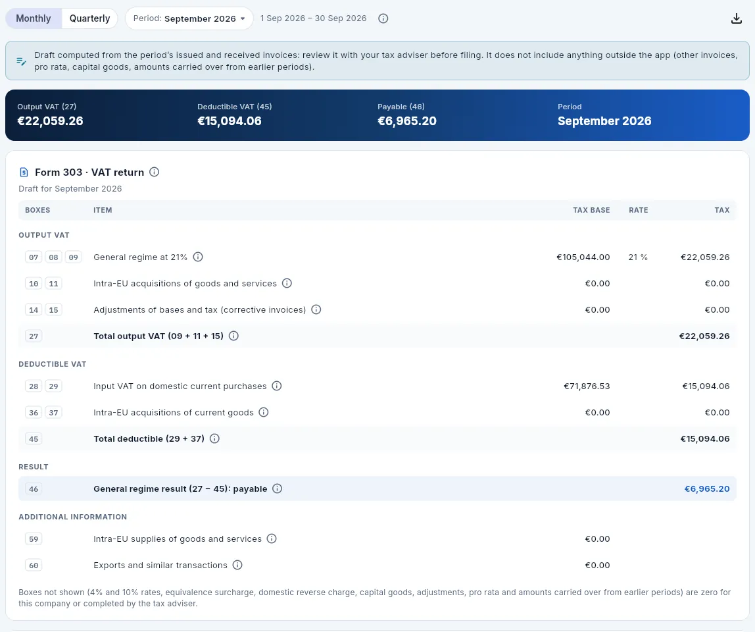
Task: Click info icon for General regime at 21%
Action: click(x=198, y=257)
